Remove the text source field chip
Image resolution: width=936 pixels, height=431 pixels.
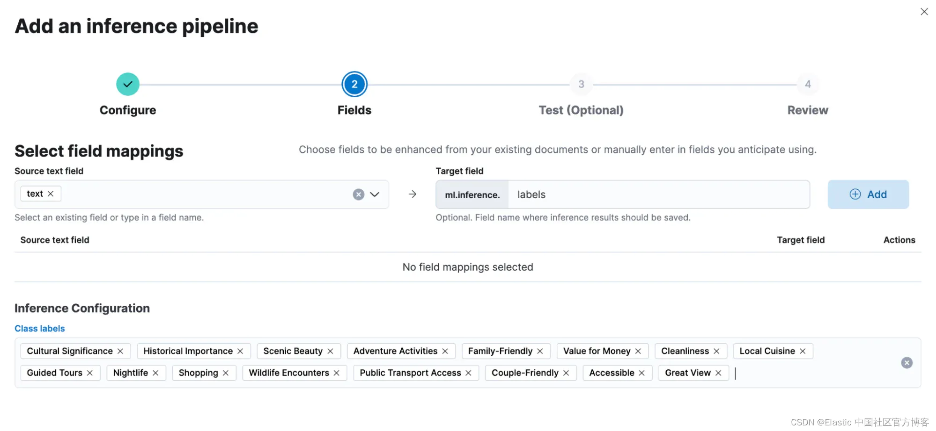tap(51, 194)
